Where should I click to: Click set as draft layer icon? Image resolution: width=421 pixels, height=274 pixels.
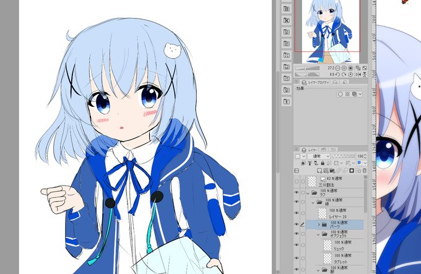click(316, 163)
